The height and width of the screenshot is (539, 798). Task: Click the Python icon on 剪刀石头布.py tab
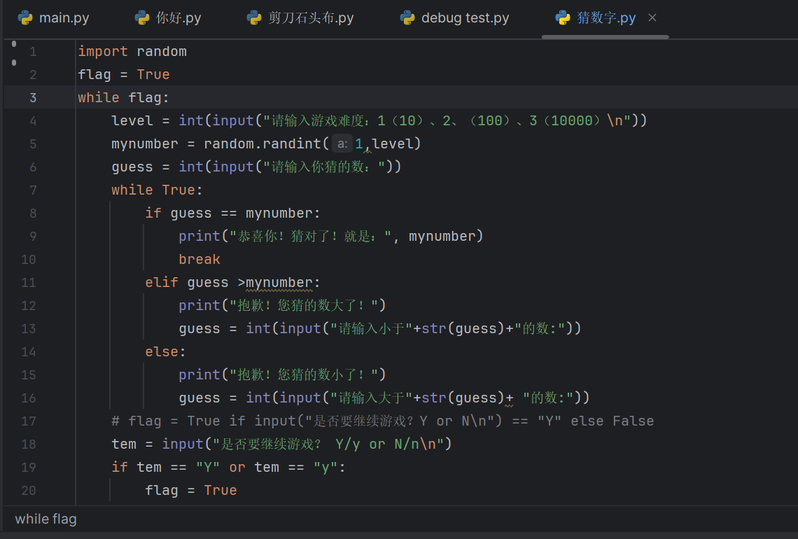255,17
